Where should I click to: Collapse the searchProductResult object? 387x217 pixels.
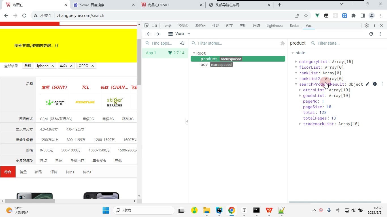(x=296, y=84)
